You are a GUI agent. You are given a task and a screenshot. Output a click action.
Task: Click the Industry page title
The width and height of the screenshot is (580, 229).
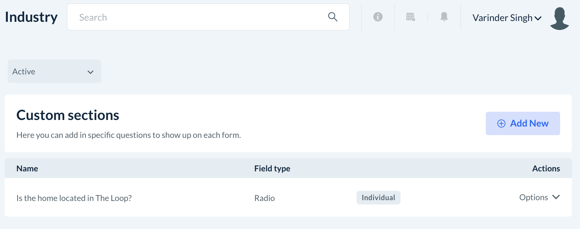point(31,17)
